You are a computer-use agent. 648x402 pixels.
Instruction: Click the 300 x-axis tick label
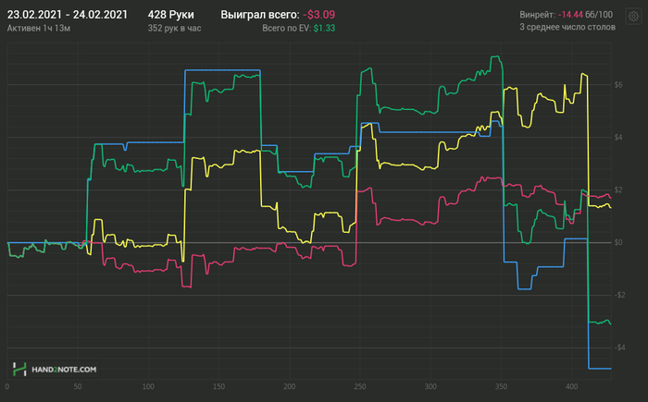(x=430, y=386)
